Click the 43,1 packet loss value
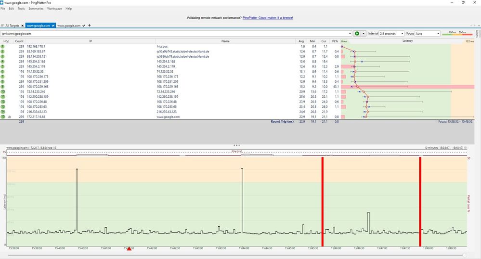 click(336, 87)
